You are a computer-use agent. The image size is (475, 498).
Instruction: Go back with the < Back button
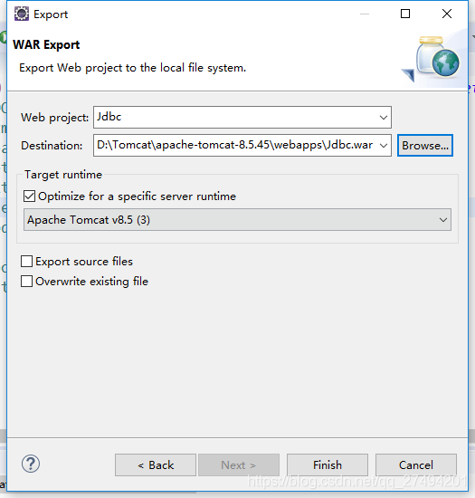click(x=156, y=465)
